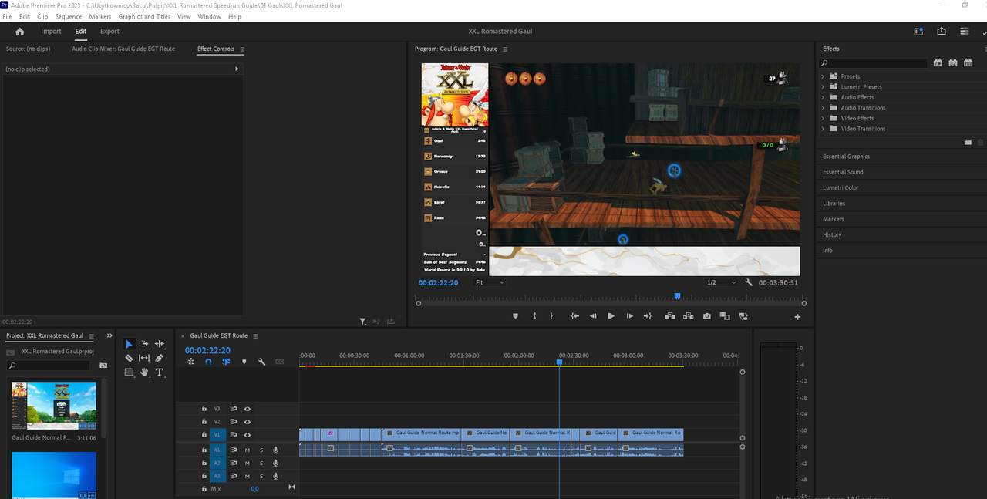The width and height of the screenshot is (987, 499).
Task: Play the sequence in Program monitor
Action: tap(611, 316)
